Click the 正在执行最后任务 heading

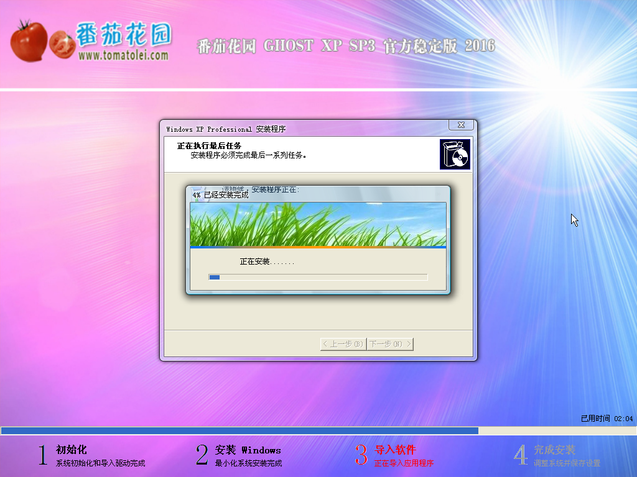pyautogui.click(x=209, y=145)
